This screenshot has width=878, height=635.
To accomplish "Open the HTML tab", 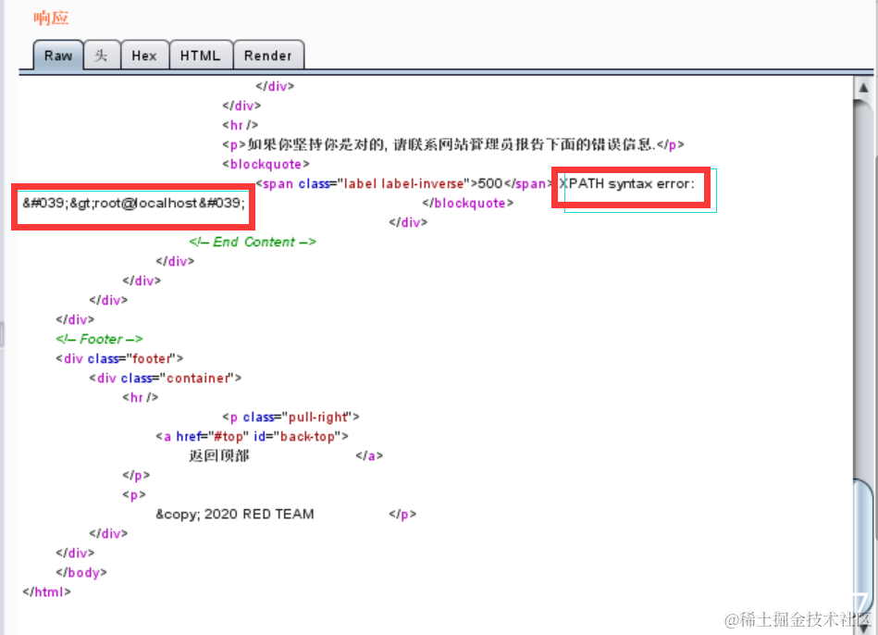I will [x=201, y=56].
